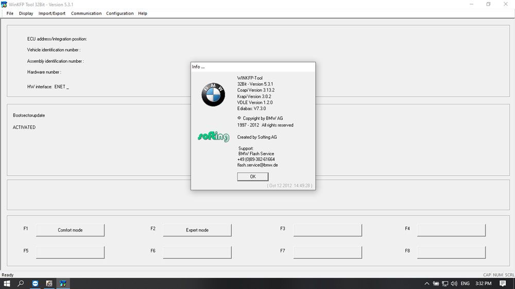Click the build date 'Oct 12 2012' text
The image size is (515, 289).
(281, 186)
